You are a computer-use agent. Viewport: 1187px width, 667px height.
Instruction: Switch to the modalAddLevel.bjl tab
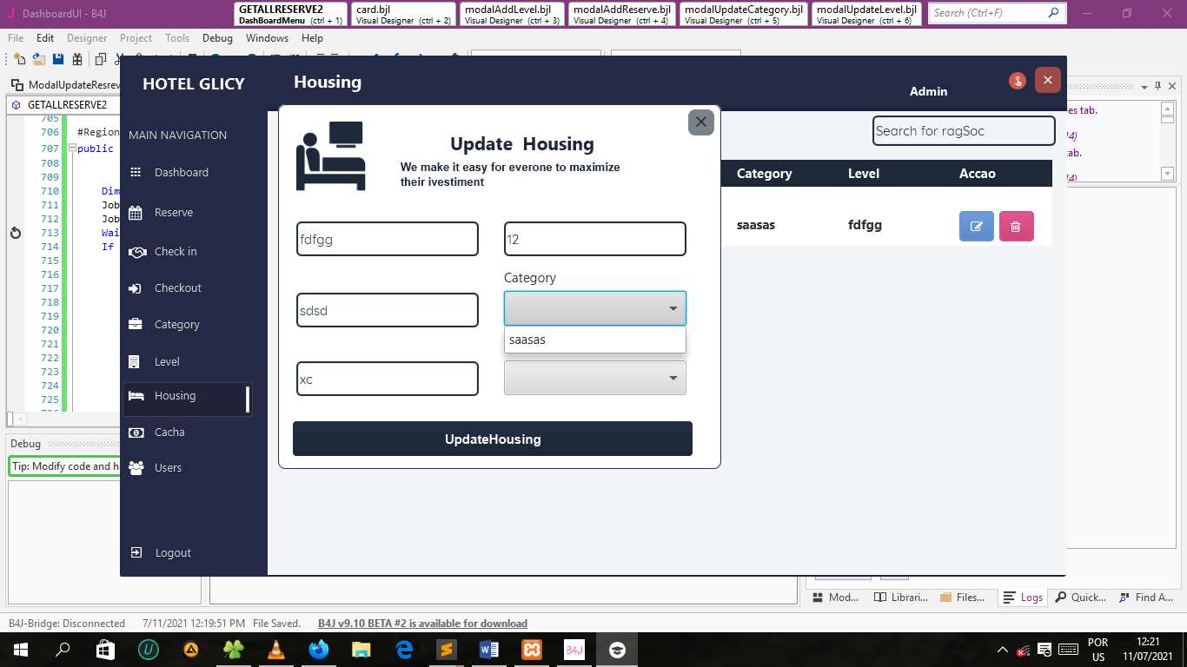pyautogui.click(x=513, y=14)
